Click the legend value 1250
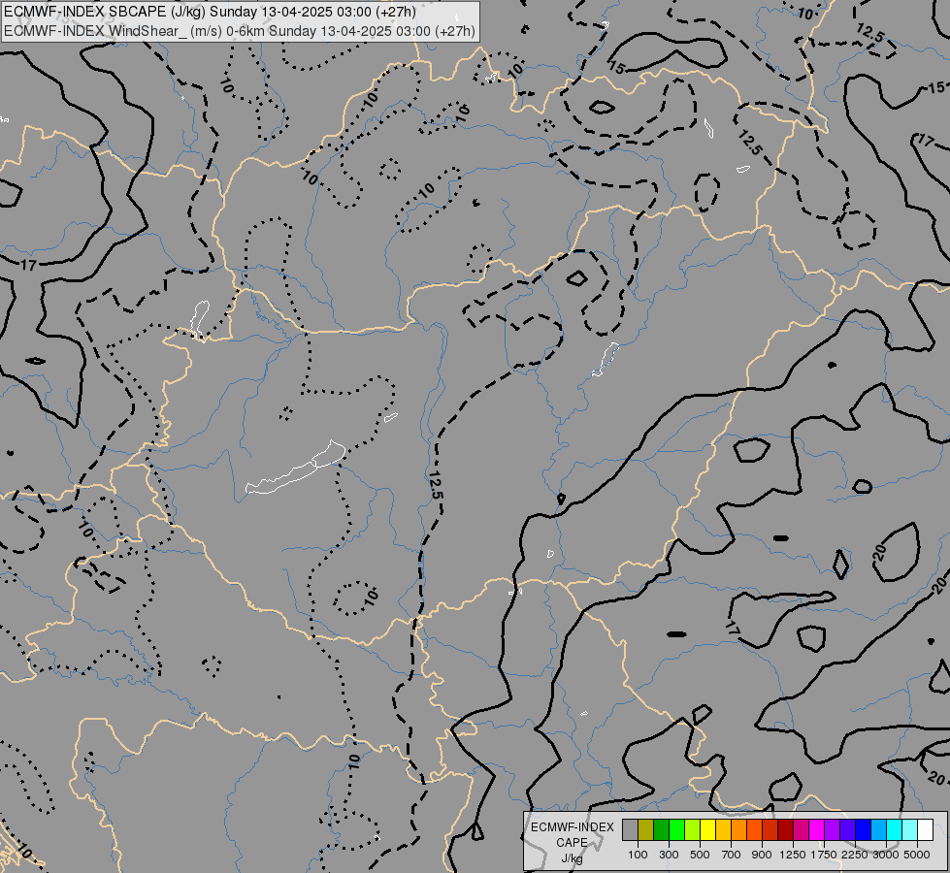 tap(793, 855)
